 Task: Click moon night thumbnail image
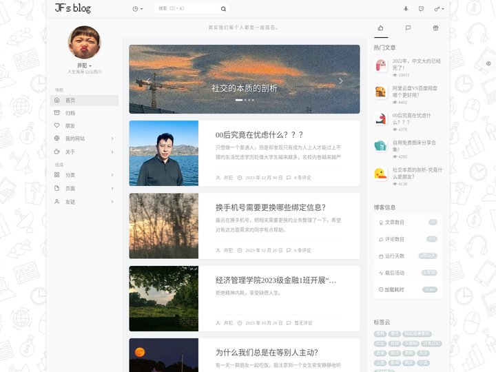tap(163, 355)
